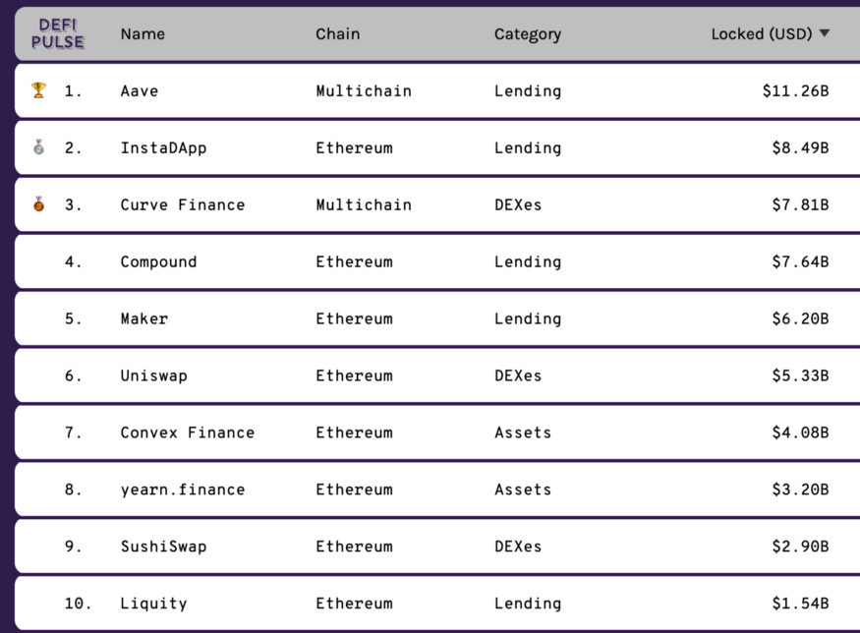Screen dimensions: 860x633
Task: Open the Locked (USD) sort dropdown arrow
Action: pos(823,33)
